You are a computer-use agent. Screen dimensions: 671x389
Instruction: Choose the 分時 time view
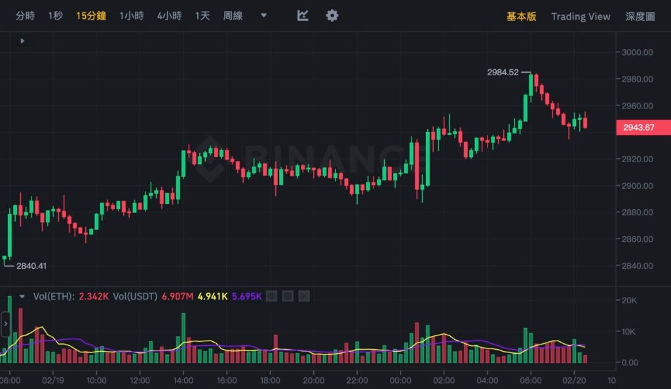point(25,16)
